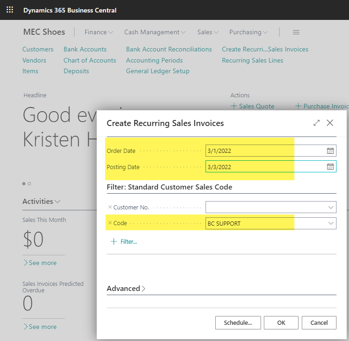349x341 pixels.
Task: See more under Sales This Month
Action: click(40, 263)
